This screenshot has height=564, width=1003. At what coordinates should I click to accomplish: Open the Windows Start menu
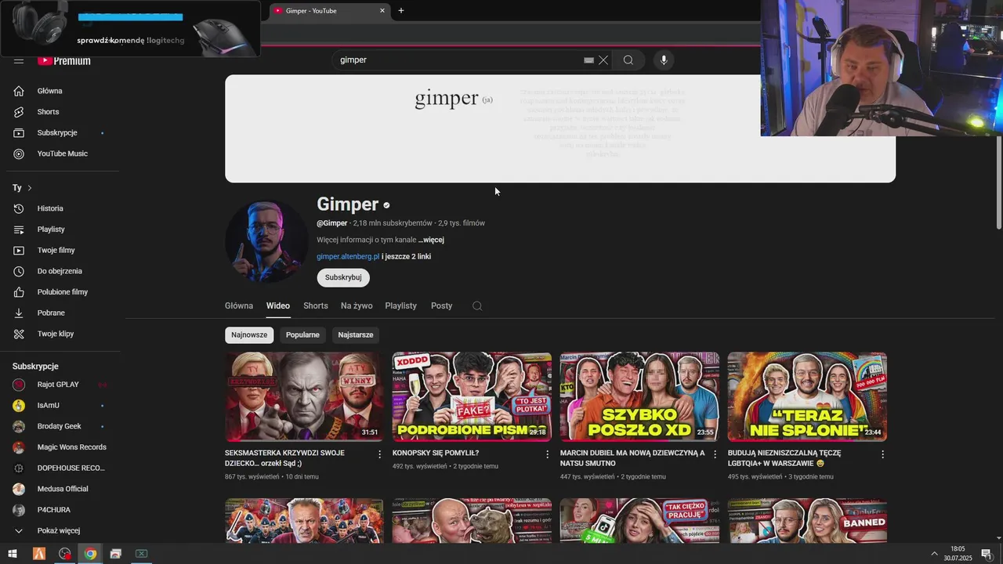[13, 554]
